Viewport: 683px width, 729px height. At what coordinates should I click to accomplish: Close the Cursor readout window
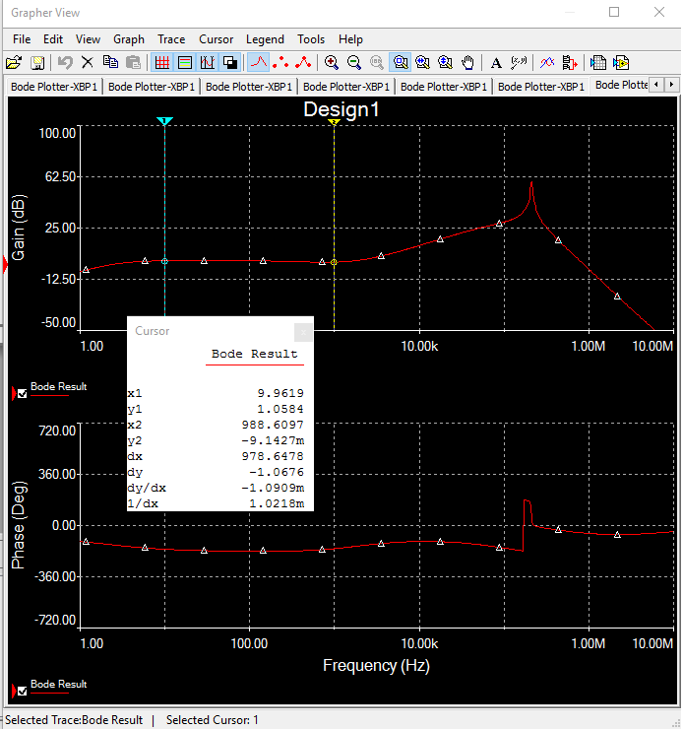coord(303,332)
